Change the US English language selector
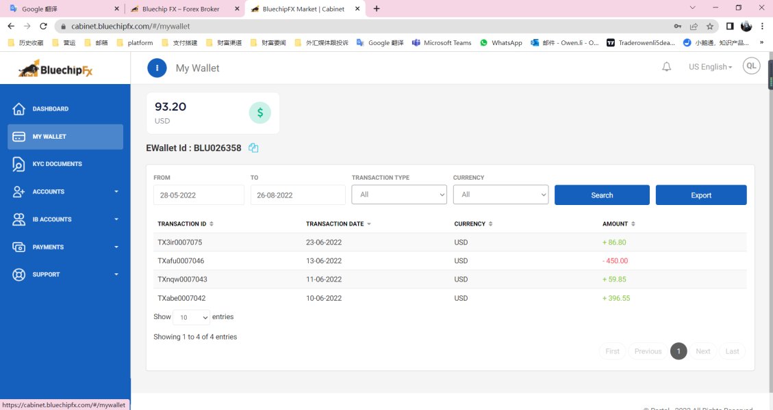 [x=710, y=67]
